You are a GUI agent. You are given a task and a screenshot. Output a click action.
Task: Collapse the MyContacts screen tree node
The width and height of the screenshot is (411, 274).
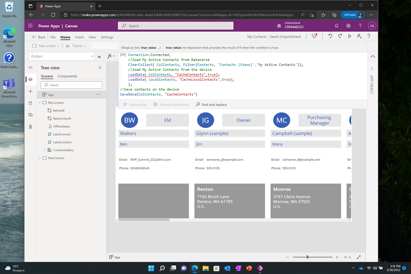[40, 103]
